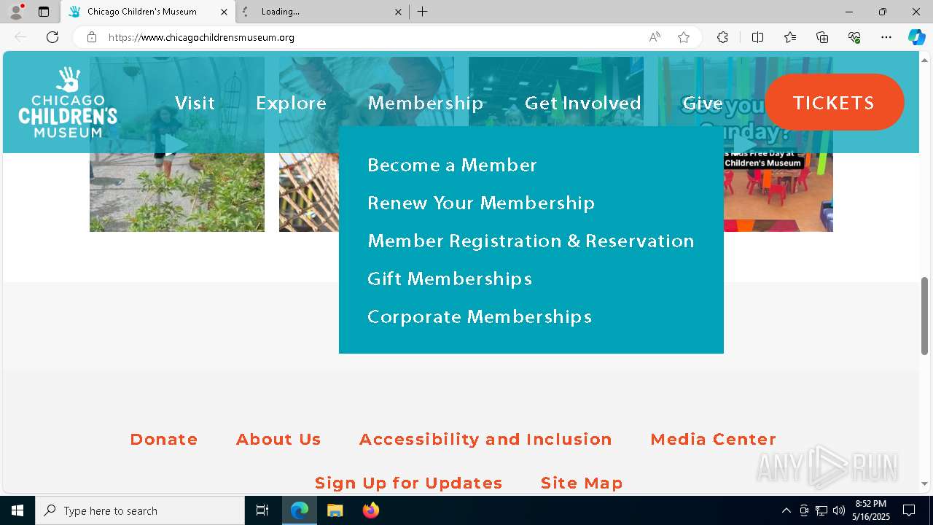Viewport: 933px width, 525px height.
Task: Click the page vertical scrollbar thumb
Action: click(925, 316)
